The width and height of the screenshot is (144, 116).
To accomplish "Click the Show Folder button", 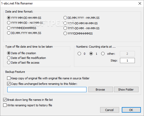I will [x=126, y=90].
